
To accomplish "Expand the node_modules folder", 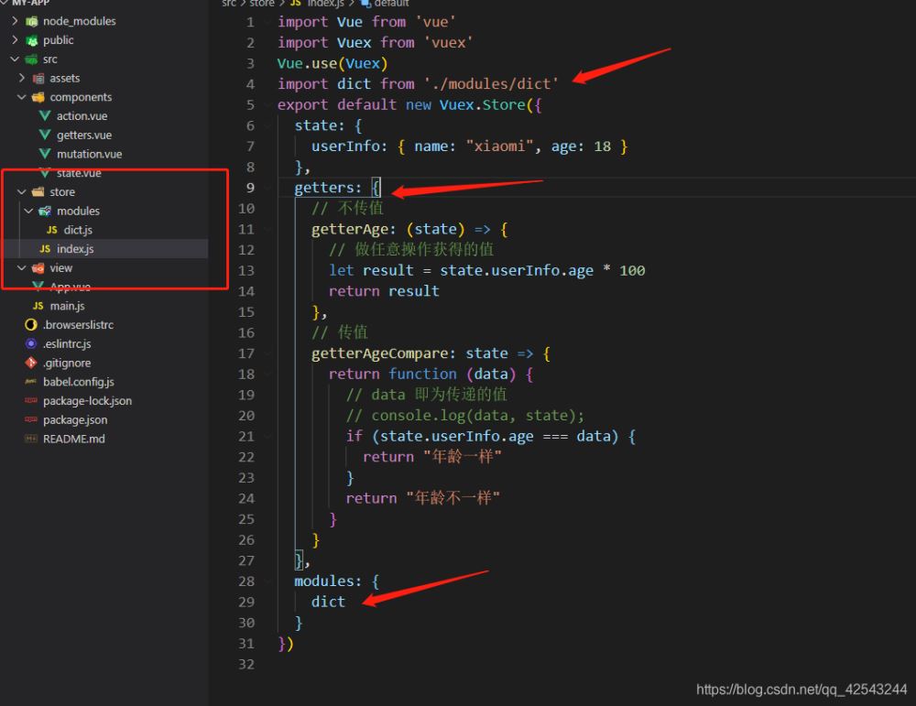I will tap(16, 21).
